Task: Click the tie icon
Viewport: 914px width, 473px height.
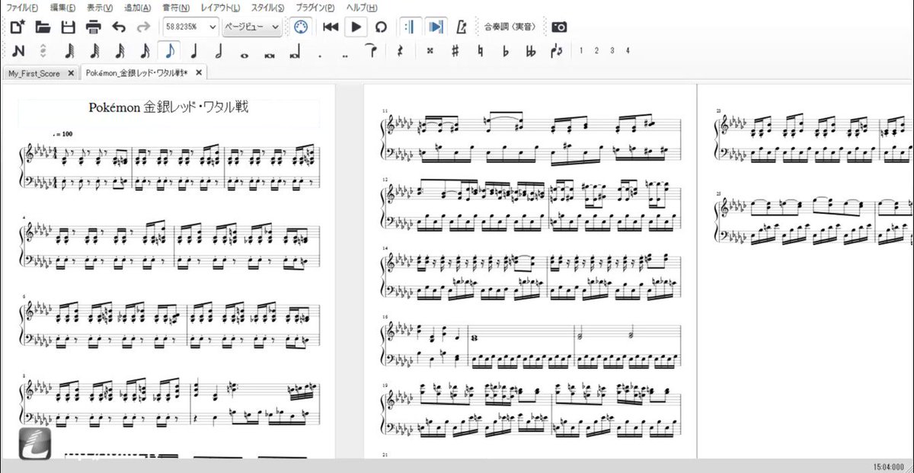Action: click(372, 51)
